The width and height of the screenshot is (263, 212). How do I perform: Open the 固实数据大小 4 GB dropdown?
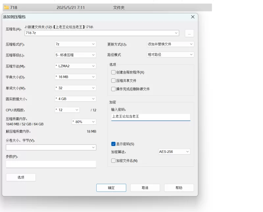[76, 99]
